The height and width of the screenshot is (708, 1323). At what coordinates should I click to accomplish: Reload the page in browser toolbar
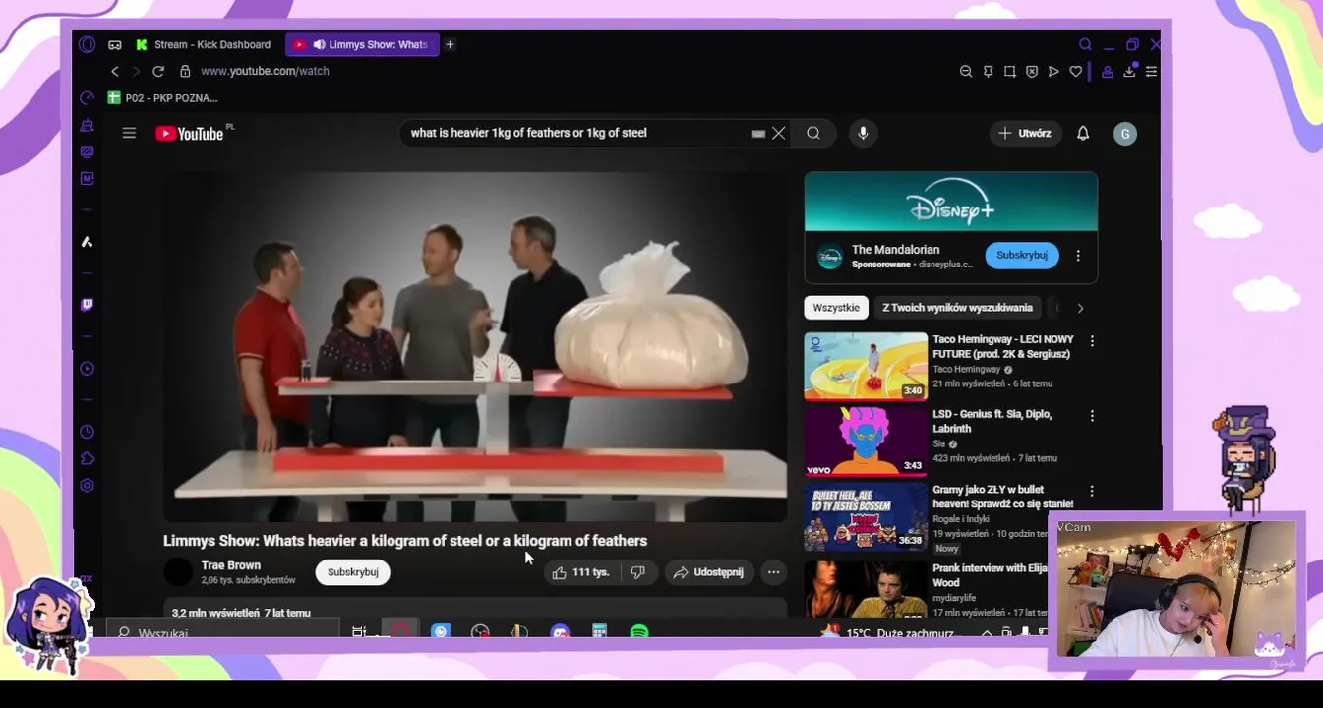(158, 71)
